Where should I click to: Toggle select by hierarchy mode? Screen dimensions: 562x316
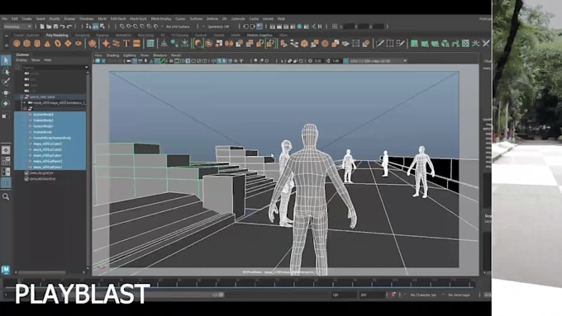click(88, 26)
